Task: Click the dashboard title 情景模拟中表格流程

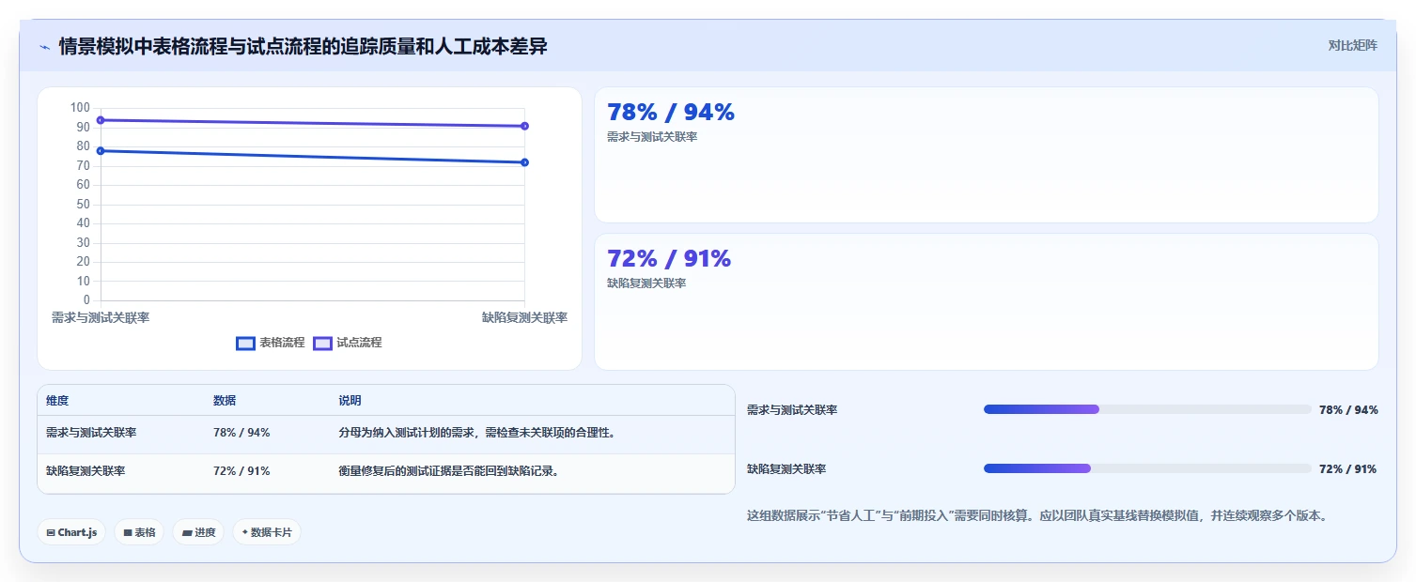Action: [303, 47]
